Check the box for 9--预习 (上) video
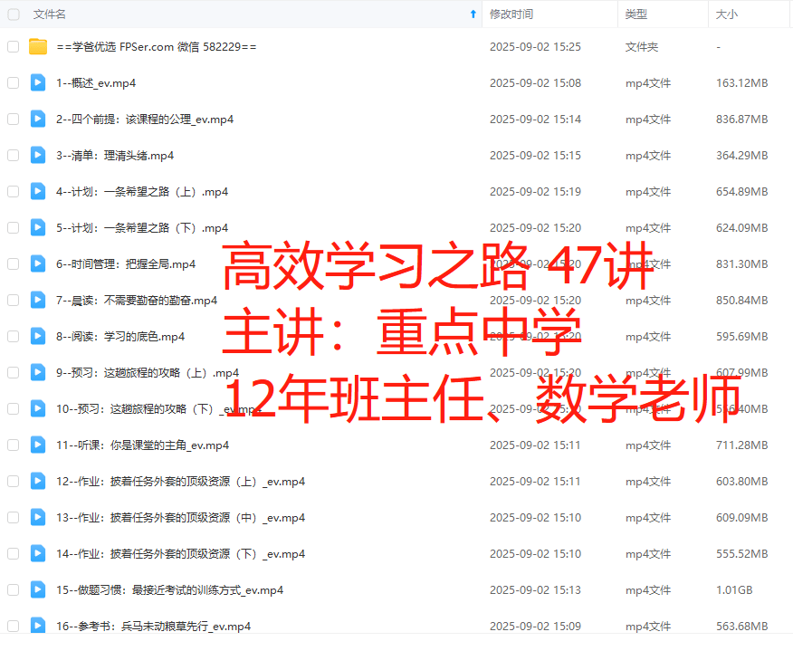This screenshot has height=651, width=793. point(14,373)
